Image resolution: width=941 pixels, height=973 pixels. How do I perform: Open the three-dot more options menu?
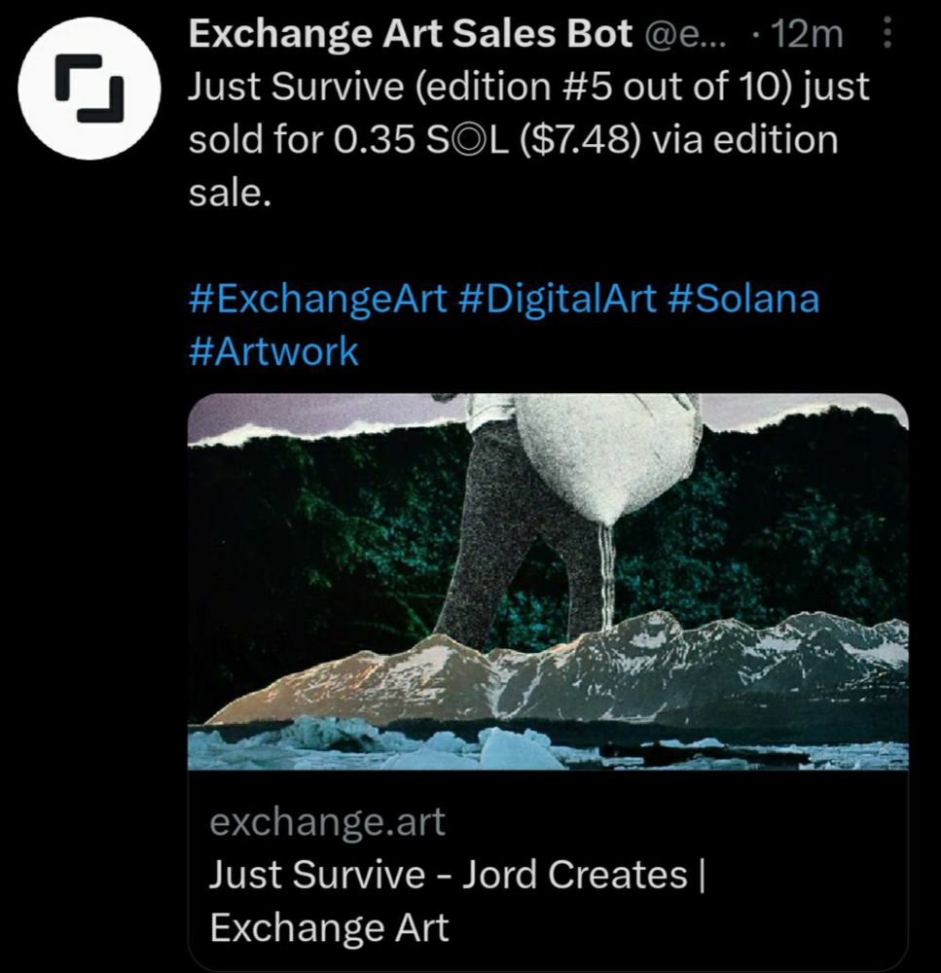(887, 32)
